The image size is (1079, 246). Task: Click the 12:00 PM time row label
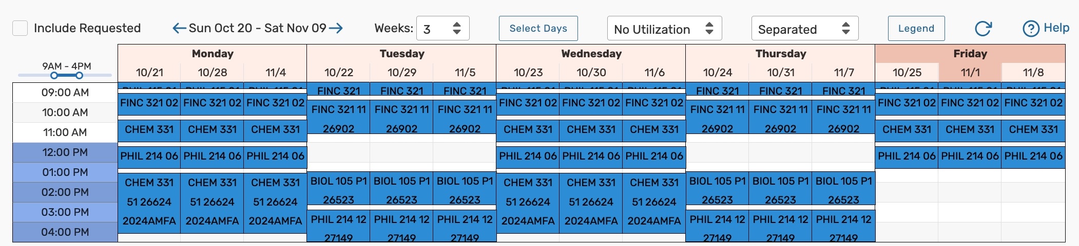click(65, 152)
